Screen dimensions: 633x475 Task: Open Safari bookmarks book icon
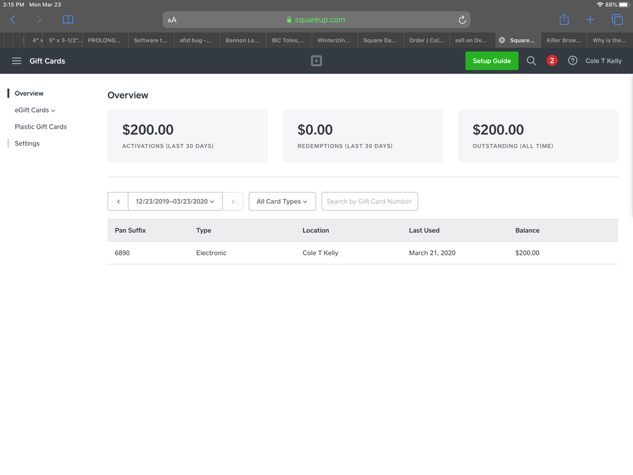coord(68,20)
